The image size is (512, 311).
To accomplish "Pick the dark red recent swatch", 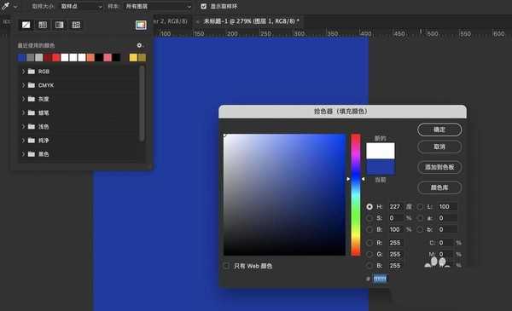I will coord(48,58).
